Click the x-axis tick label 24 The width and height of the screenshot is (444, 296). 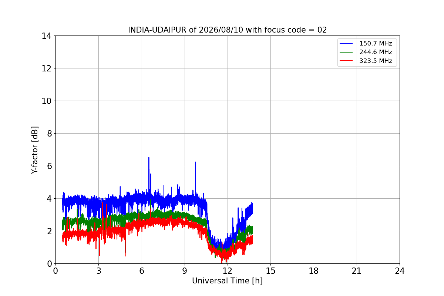pos(400,271)
